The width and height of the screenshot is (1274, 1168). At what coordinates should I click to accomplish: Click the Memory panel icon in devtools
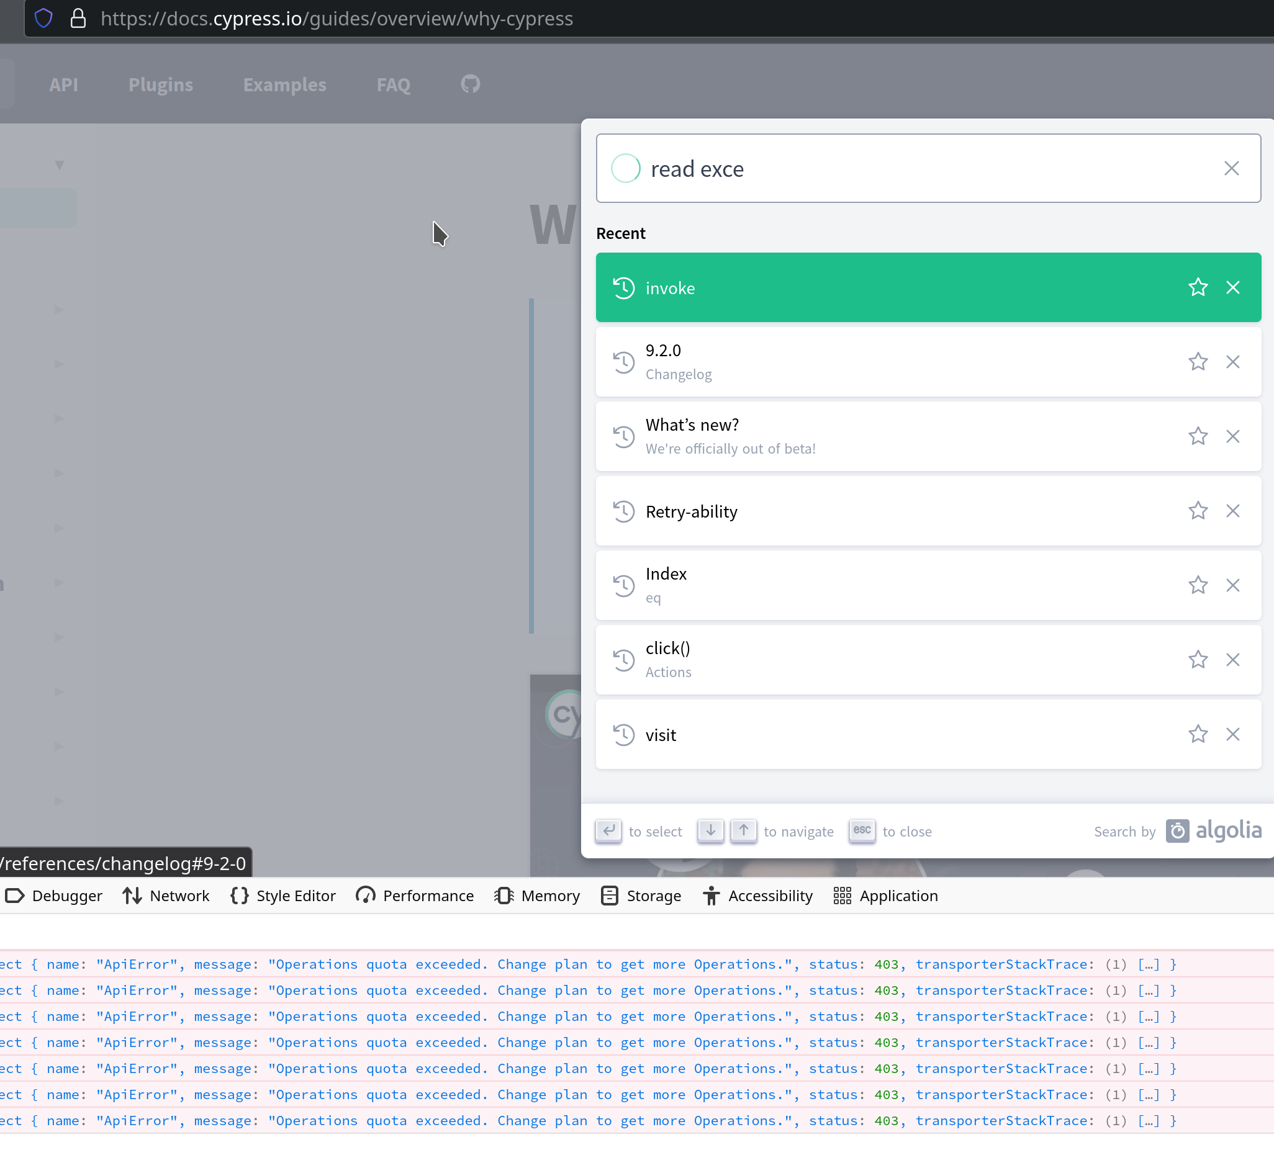pos(504,896)
